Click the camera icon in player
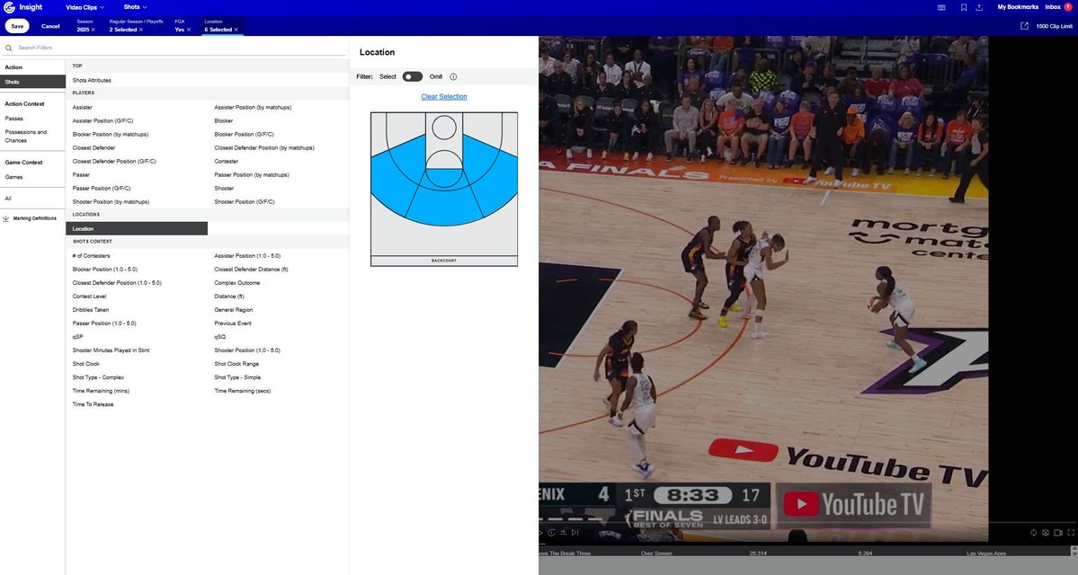 [1058, 533]
